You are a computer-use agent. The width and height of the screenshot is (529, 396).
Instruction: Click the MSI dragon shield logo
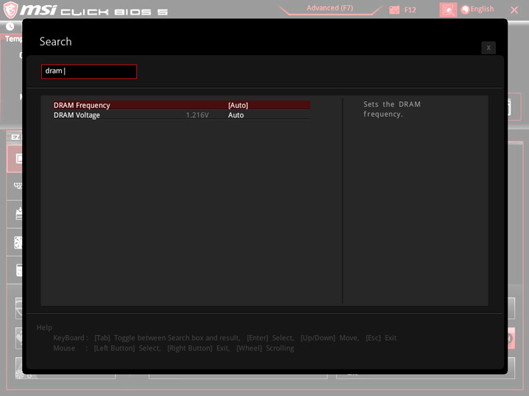pos(10,10)
